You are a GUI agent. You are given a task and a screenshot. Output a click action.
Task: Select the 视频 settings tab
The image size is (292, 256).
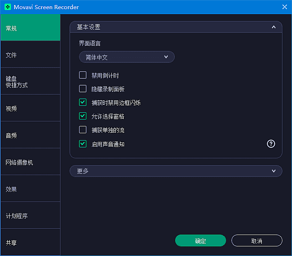[30, 108]
